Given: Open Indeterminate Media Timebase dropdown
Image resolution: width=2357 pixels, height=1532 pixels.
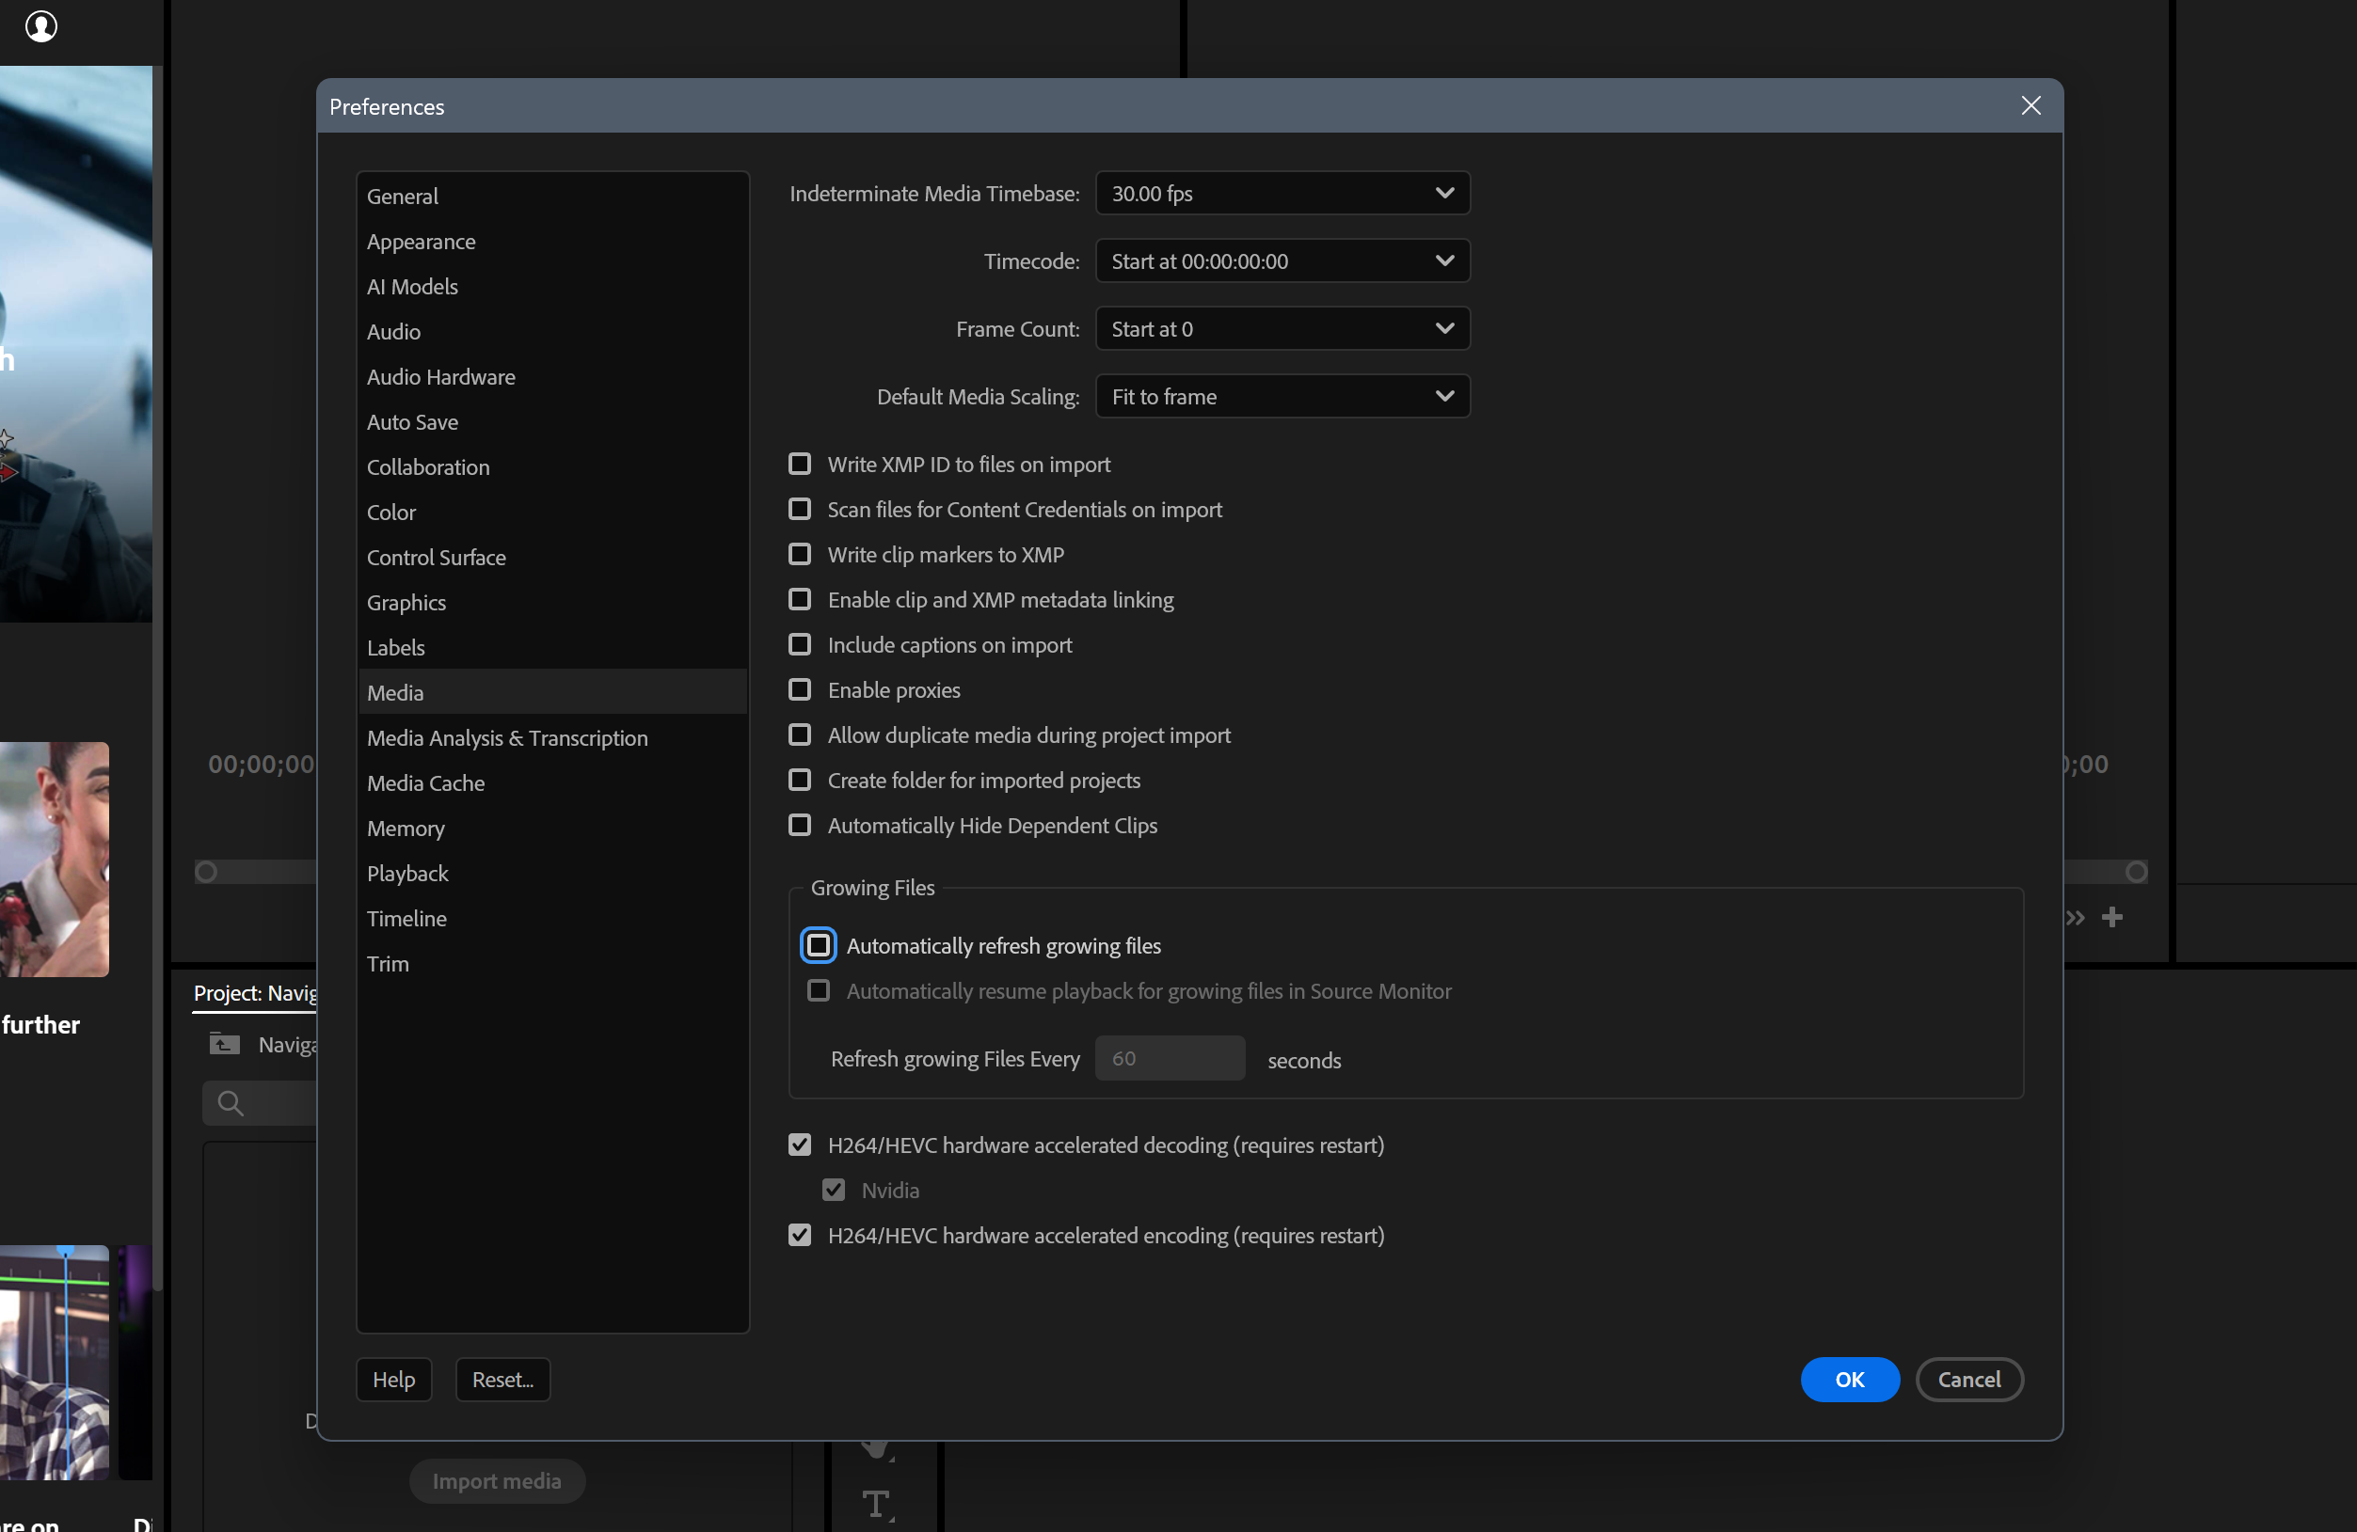Looking at the screenshot, I should point(1282,193).
